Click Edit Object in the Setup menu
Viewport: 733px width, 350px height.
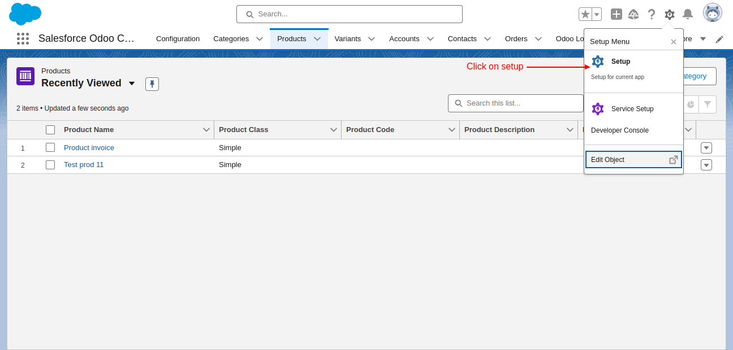(607, 159)
